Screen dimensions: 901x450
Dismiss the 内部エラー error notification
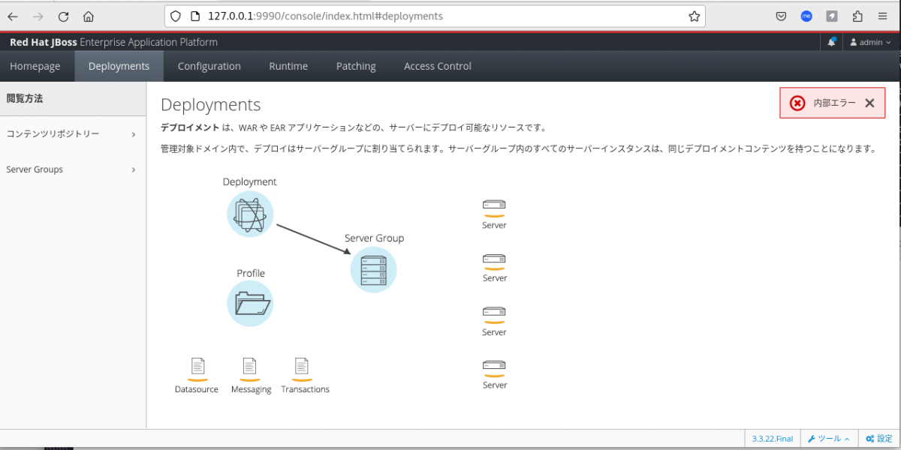[x=869, y=103]
